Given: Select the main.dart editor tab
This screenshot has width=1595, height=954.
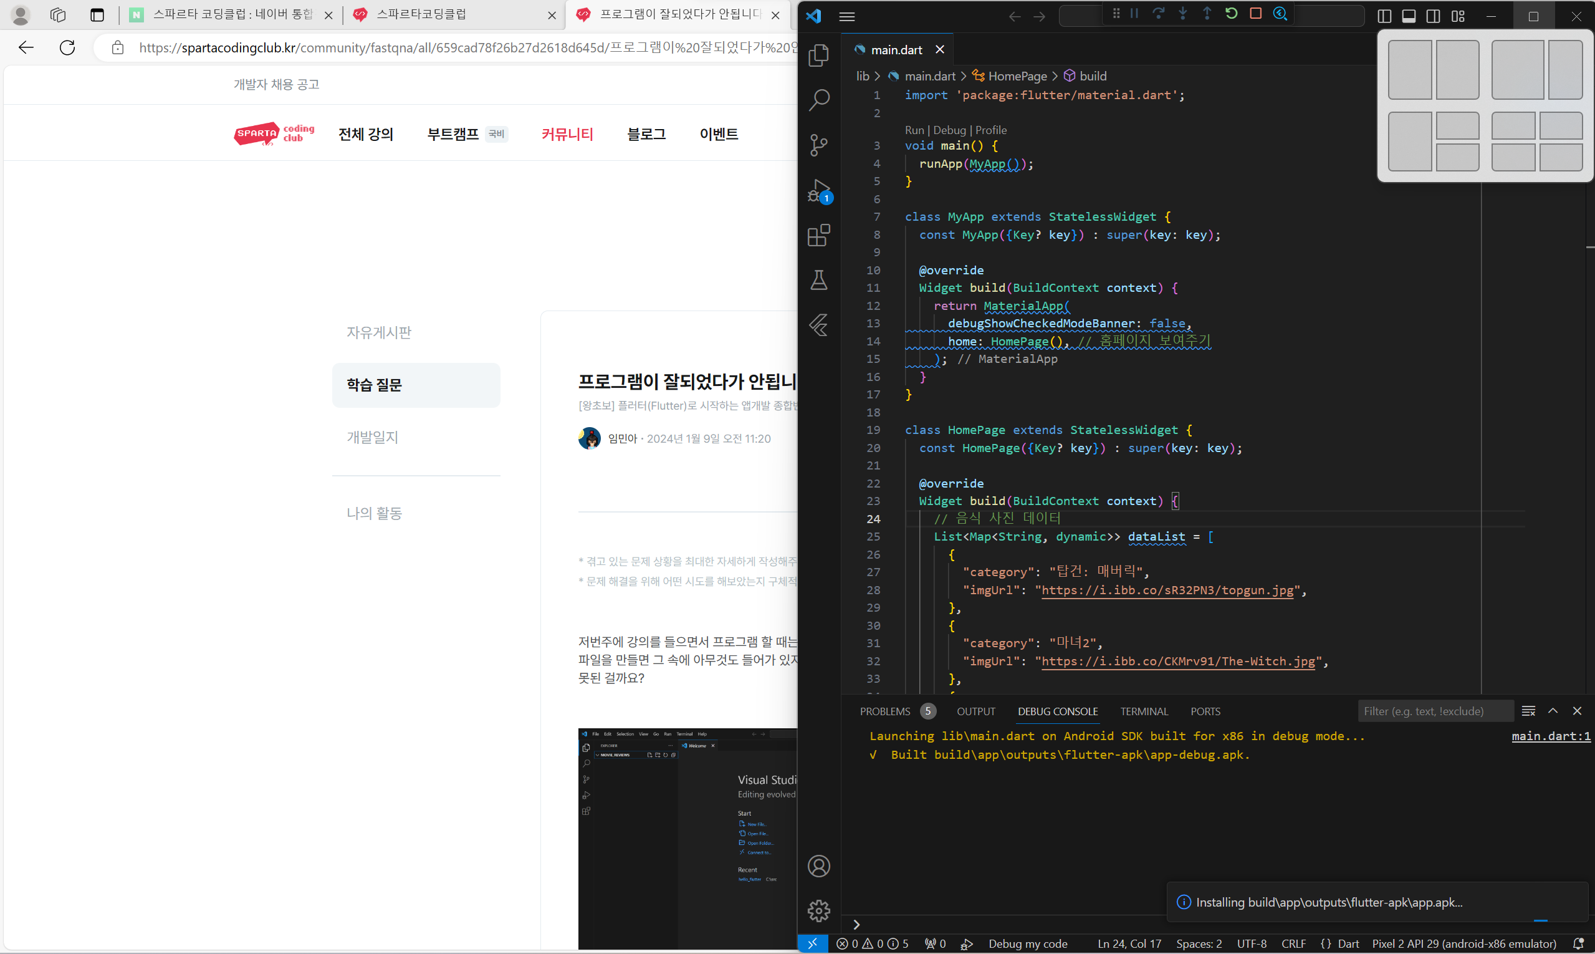Looking at the screenshot, I should (x=896, y=49).
